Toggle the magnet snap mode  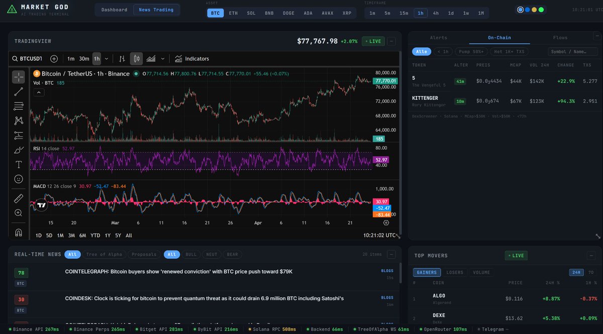(19, 233)
